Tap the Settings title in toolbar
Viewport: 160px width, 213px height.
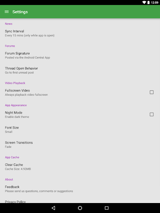point(20,12)
